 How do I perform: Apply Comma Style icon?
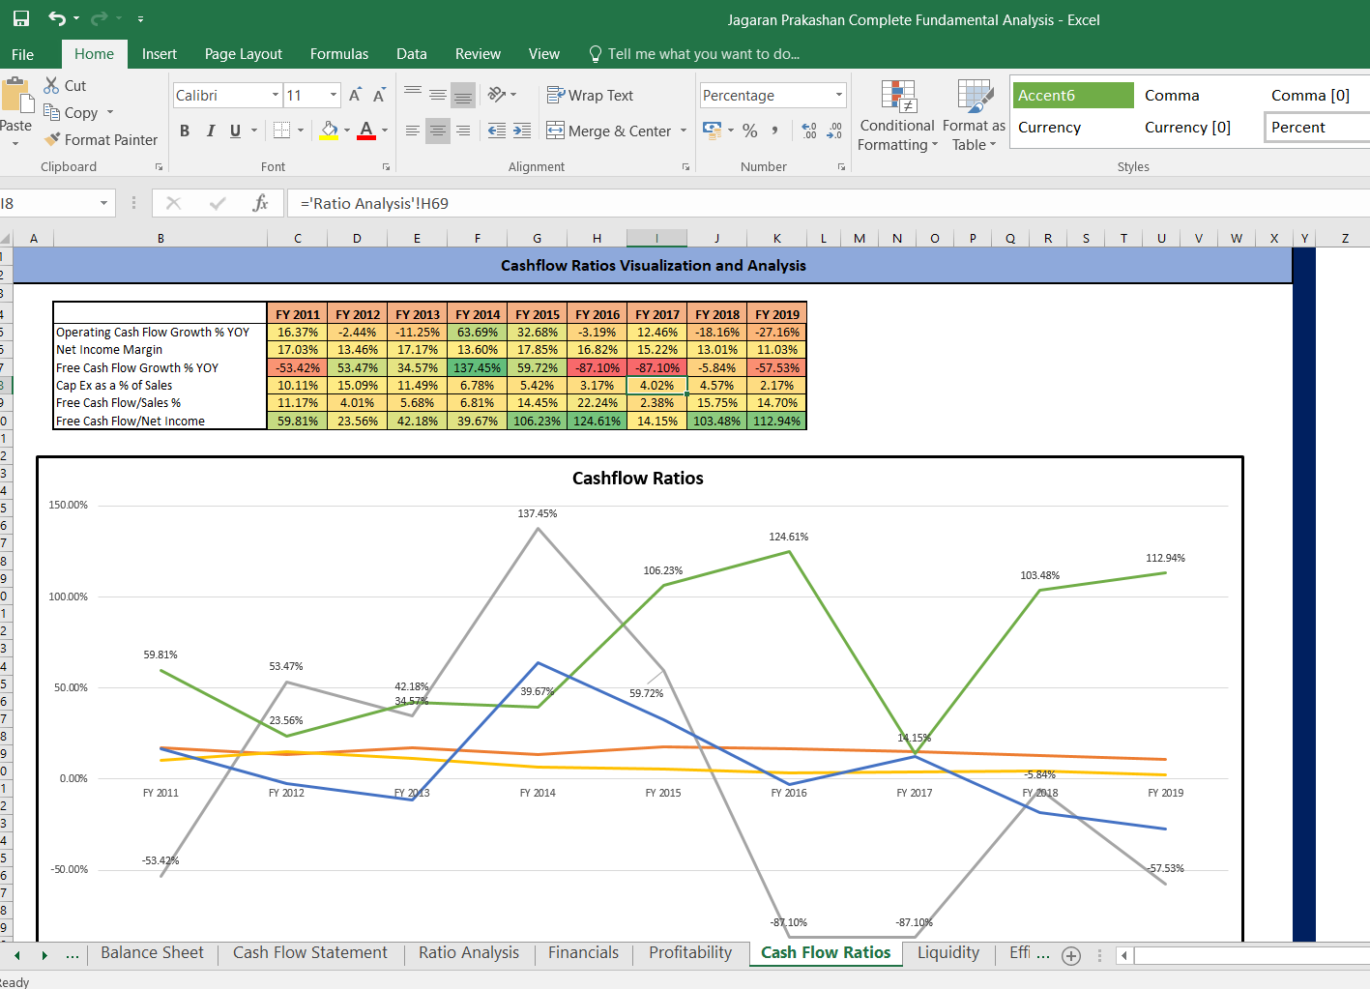(775, 131)
